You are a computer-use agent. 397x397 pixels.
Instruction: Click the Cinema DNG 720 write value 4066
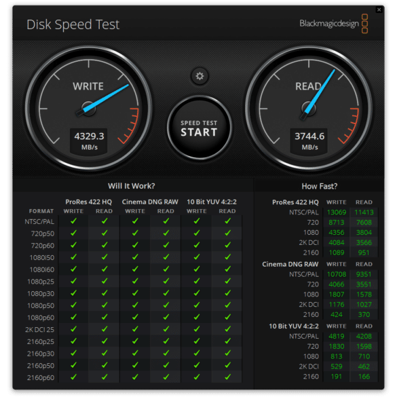point(336,284)
